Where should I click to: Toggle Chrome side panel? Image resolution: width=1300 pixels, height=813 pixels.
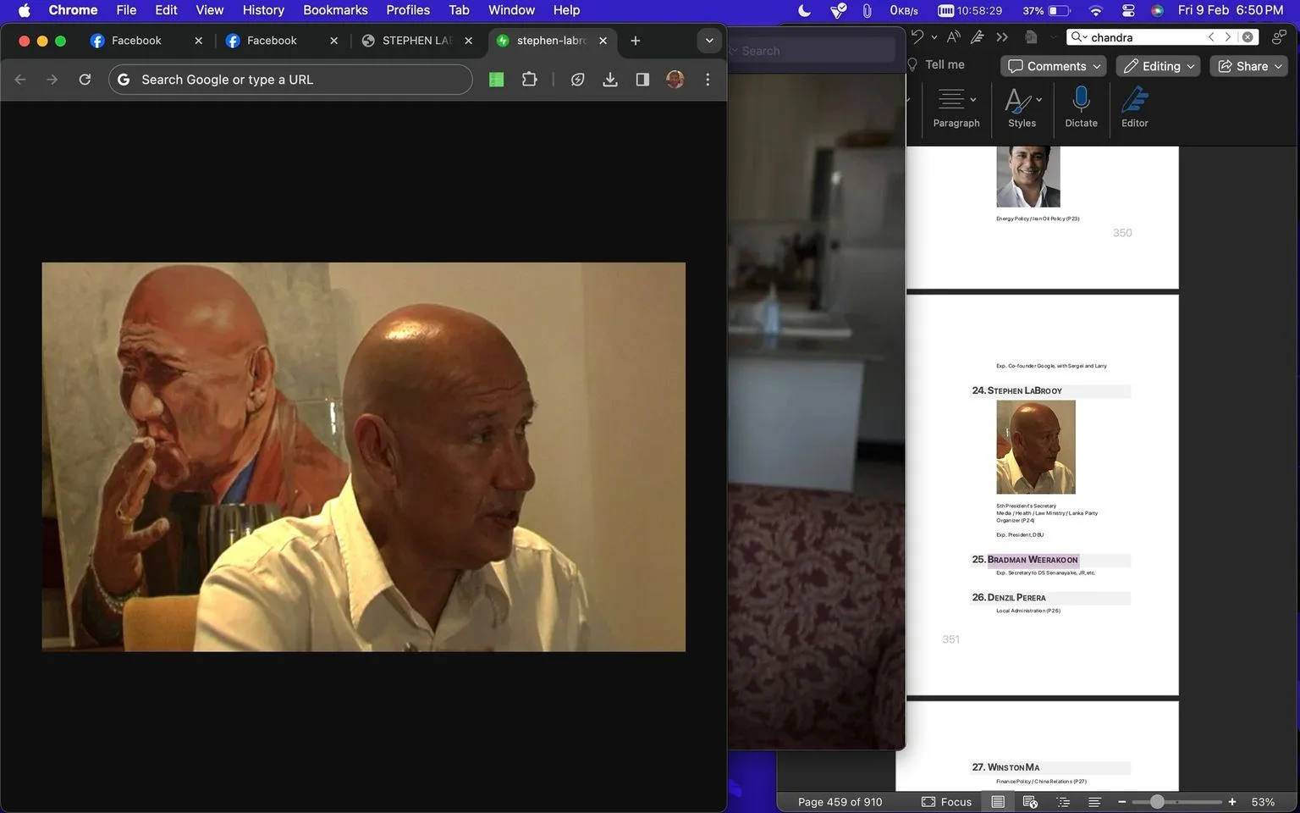pos(642,79)
